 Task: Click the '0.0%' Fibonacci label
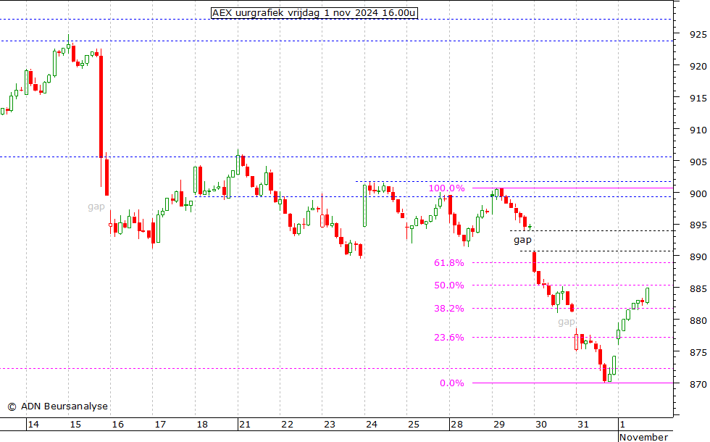(452, 383)
